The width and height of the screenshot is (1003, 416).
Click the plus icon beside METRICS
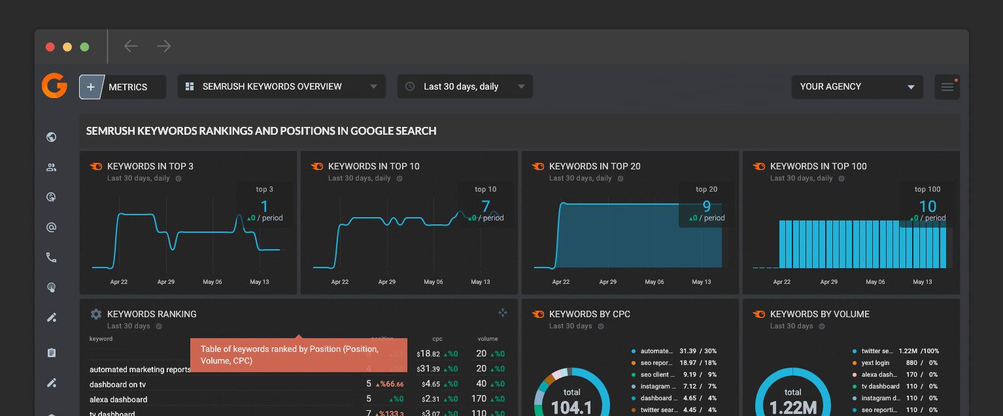(x=91, y=87)
